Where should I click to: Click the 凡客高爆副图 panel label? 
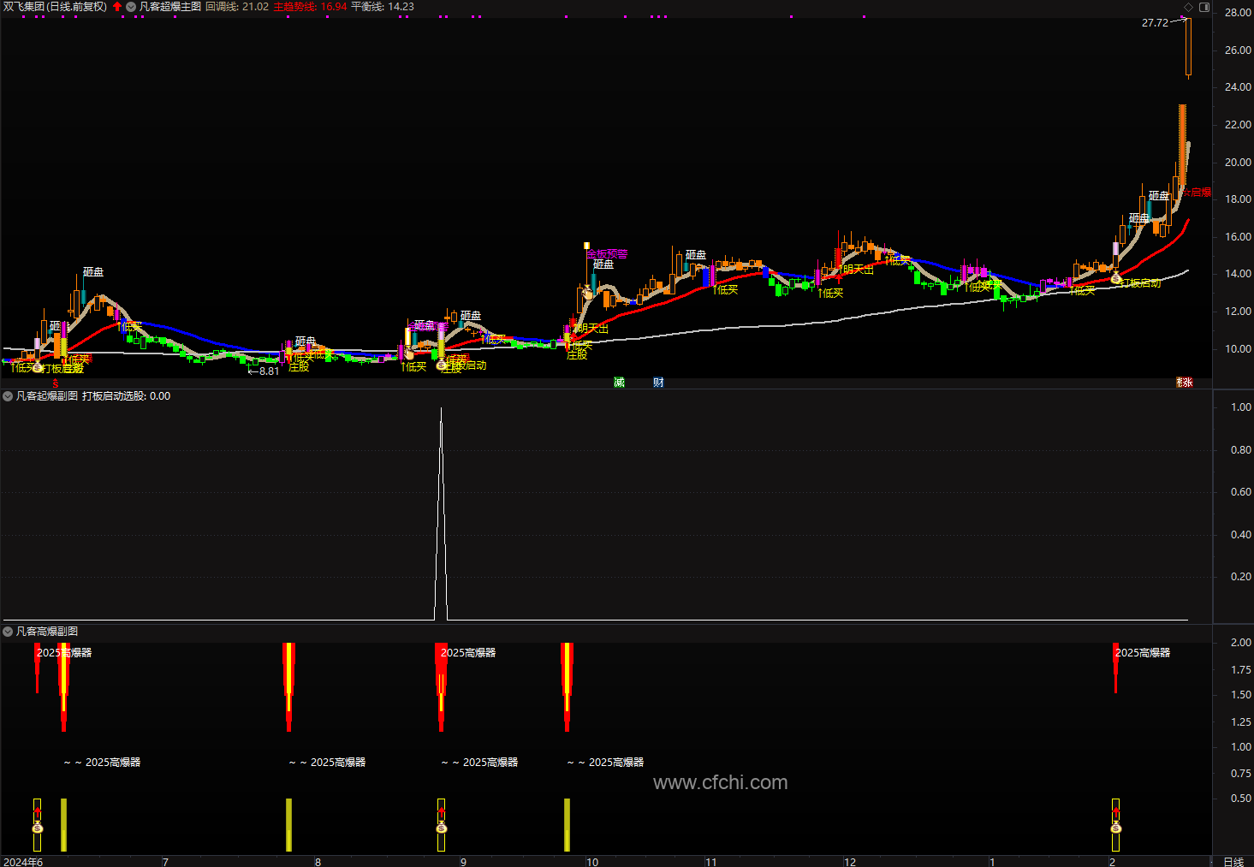point(47,632)
